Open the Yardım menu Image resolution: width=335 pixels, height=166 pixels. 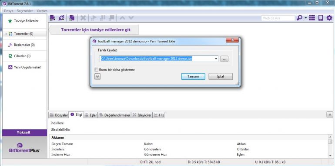pyautogui.click(x=42, y=11)
